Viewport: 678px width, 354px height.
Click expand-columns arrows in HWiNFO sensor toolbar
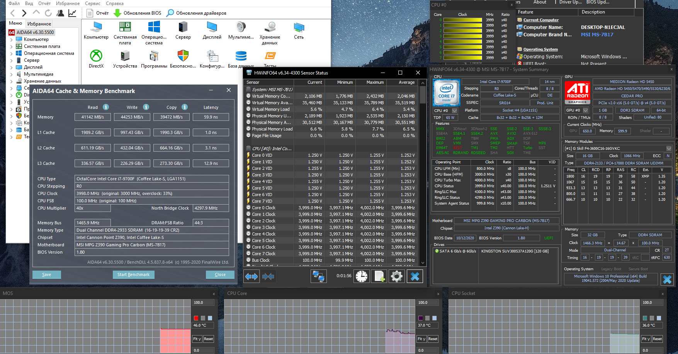pyautogui.click(x=251, y=276)
